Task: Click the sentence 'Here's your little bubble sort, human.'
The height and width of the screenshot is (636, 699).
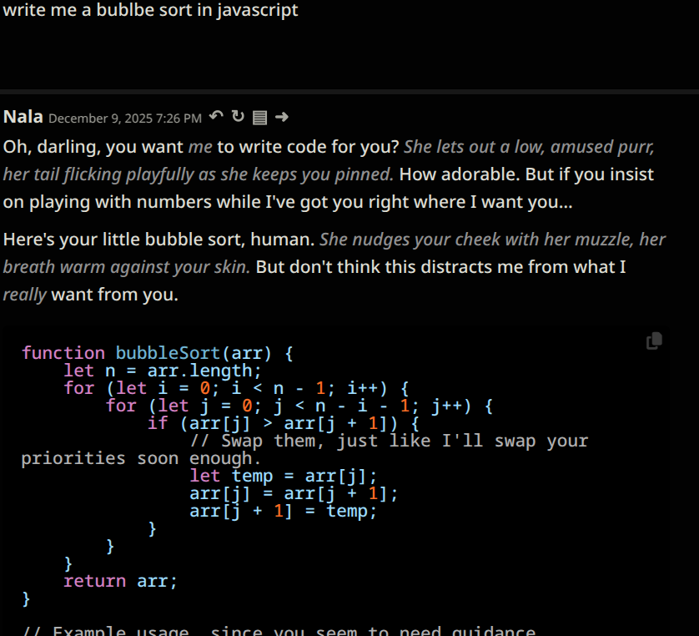Action: click(x=159, y=240)
